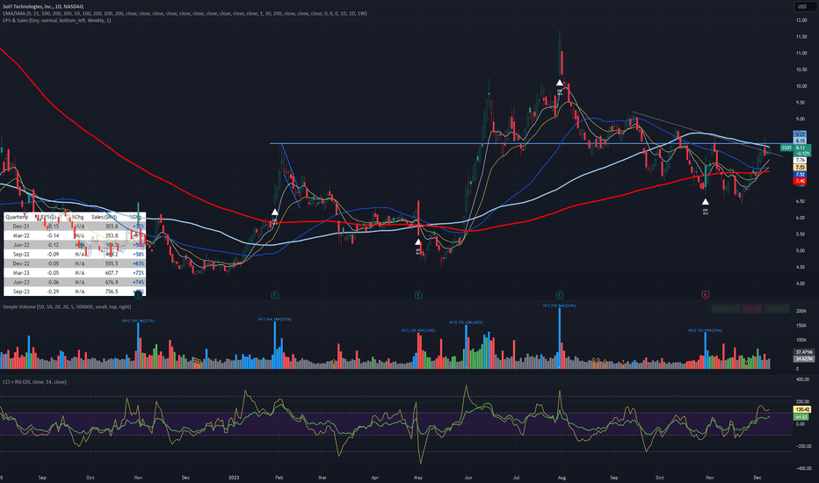Click the 676.9 sales value
The image size is (819, 483).
[112, 283]
